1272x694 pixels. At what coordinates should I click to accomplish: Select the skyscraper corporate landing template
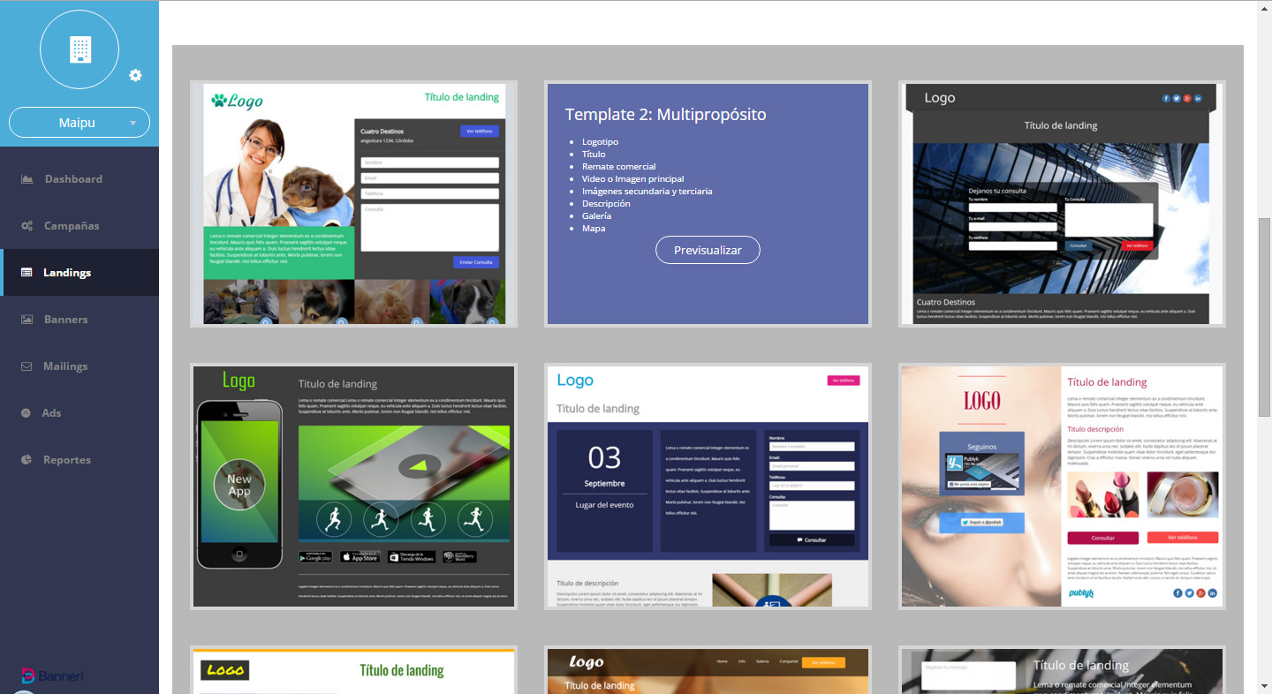(1062, 204)
